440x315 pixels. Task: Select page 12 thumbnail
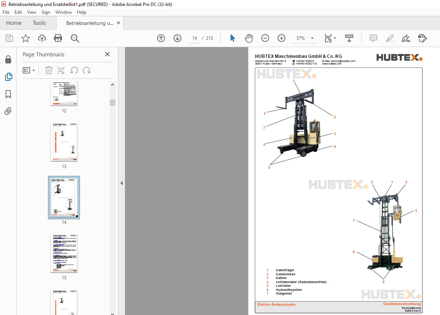(64, 93)
